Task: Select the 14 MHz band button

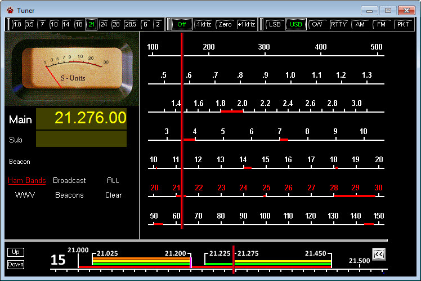Action: 66,24
